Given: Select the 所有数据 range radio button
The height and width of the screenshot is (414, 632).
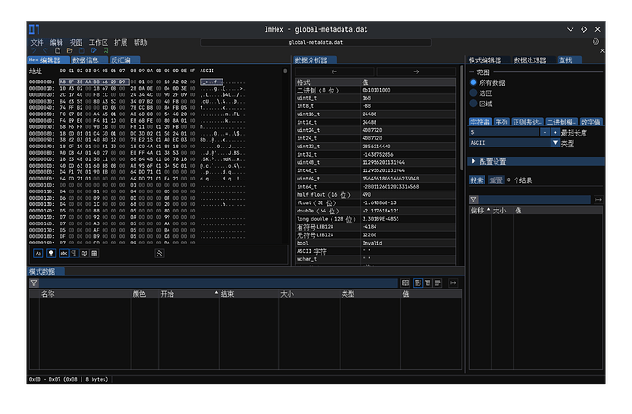Looking at the screenshot, I should (474, 82).
